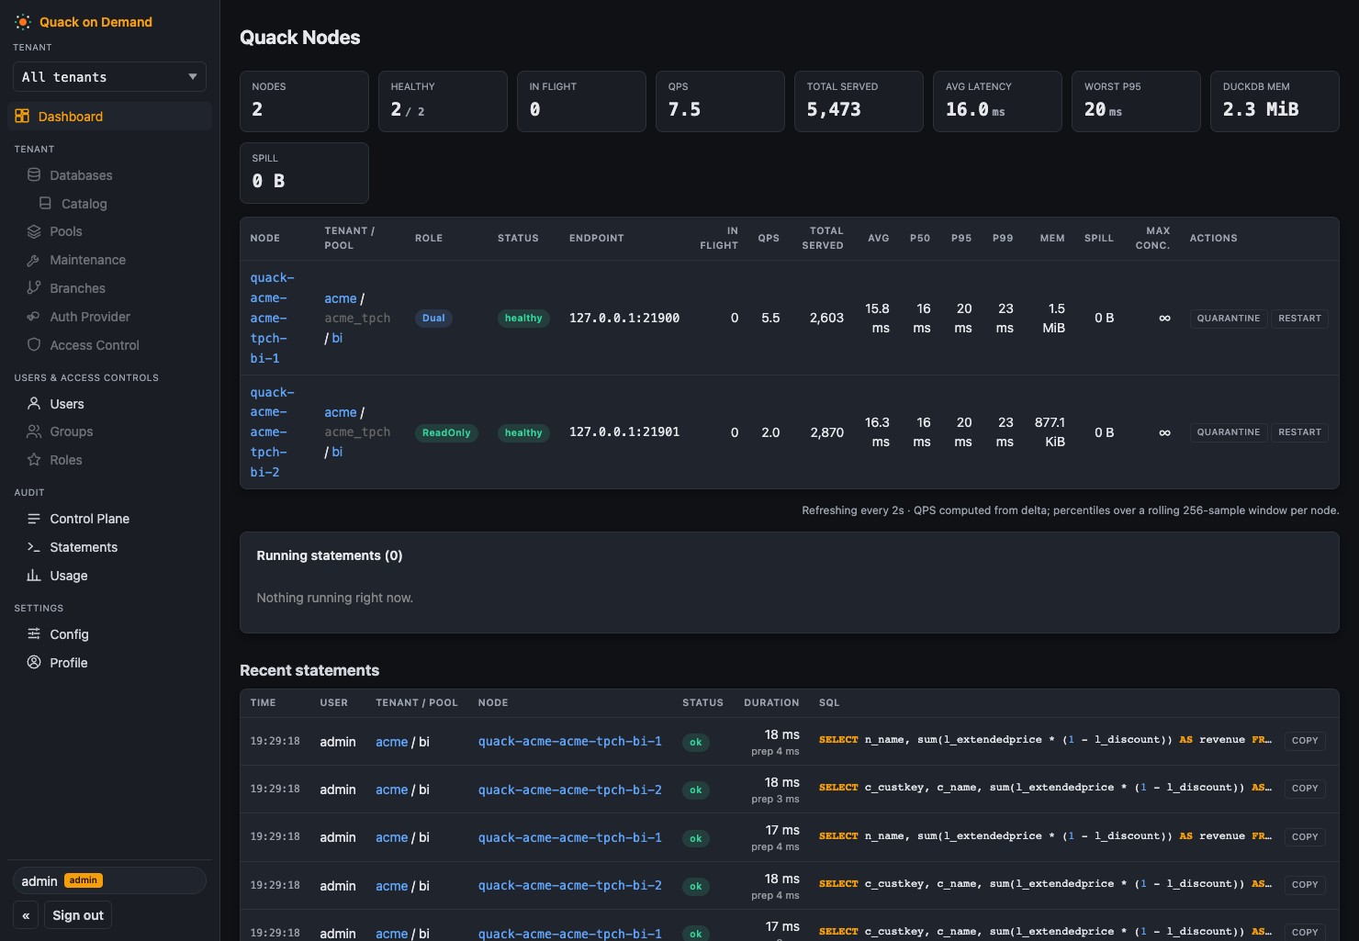Collapse the sidebar with the double-chevron button

click(x=26, y=915)
